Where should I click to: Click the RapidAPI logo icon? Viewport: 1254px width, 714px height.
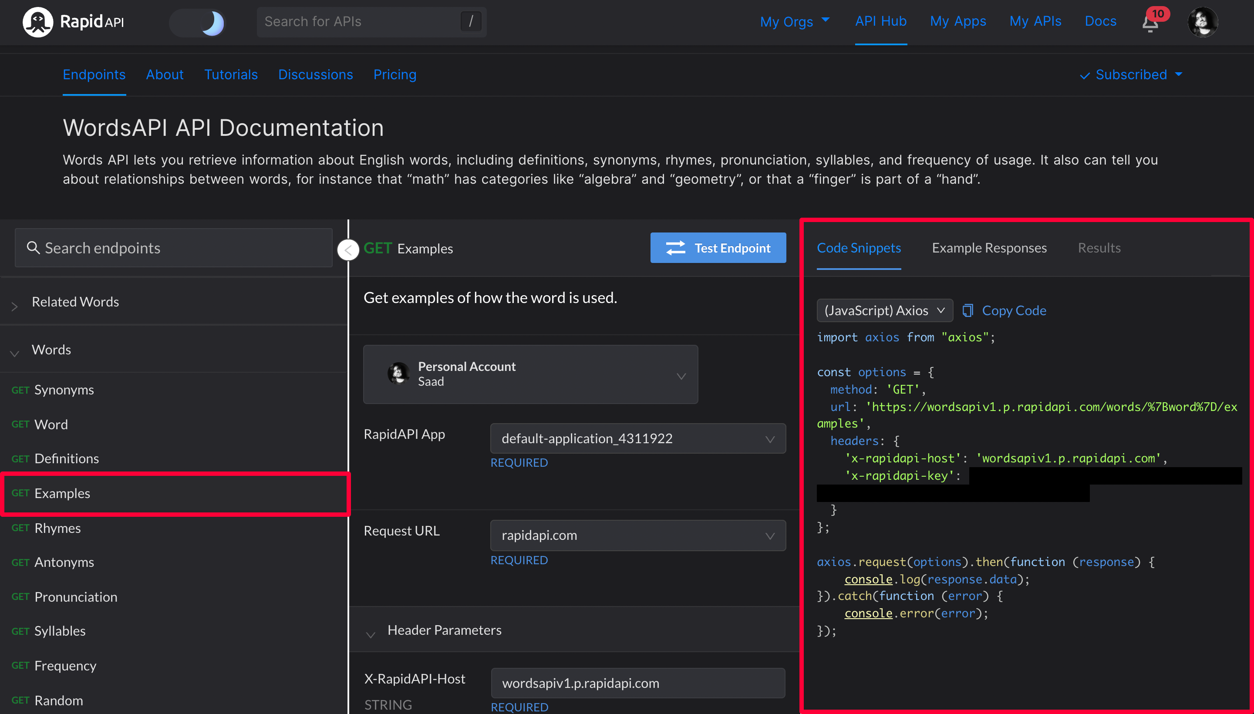37,22
